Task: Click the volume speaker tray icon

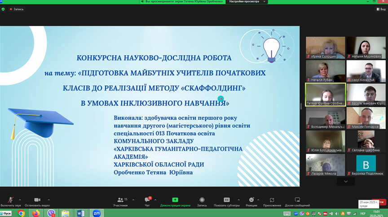Action: [337, 213]
